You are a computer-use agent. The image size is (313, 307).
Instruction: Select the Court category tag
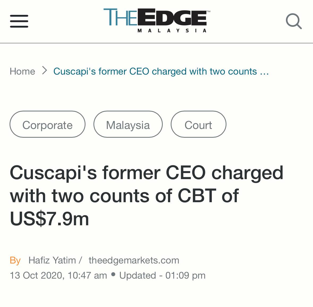[x=198, y=124]
